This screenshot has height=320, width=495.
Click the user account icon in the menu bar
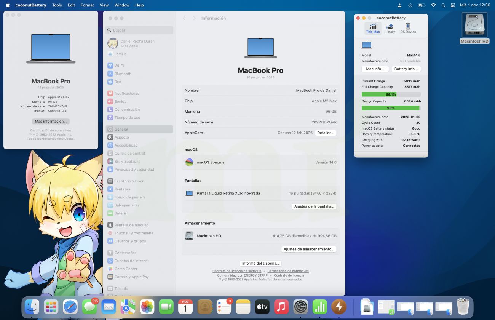tap(399, 5)
